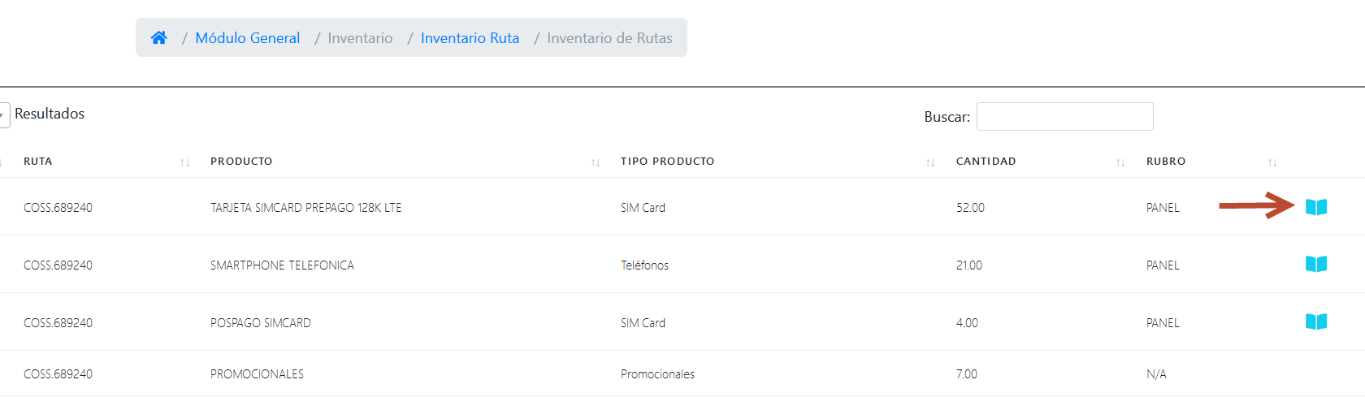Open the Resultados page-size dropdown

(x=4, y=114)
